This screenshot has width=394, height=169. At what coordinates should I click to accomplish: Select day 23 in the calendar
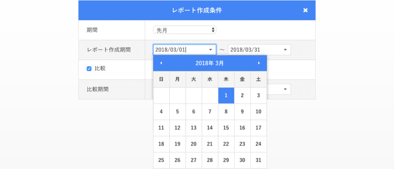pyautogui.click(x=242, y=144)
